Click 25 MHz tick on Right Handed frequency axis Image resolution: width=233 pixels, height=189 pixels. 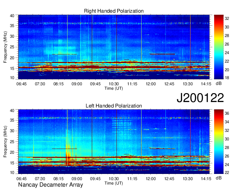point(12,47)
